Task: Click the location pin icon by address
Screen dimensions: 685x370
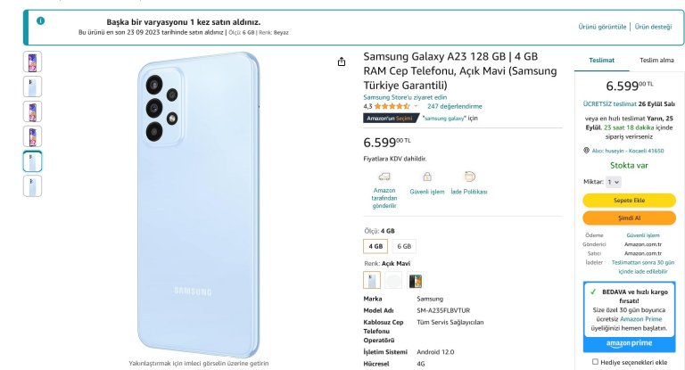Action: click(586, 151)
